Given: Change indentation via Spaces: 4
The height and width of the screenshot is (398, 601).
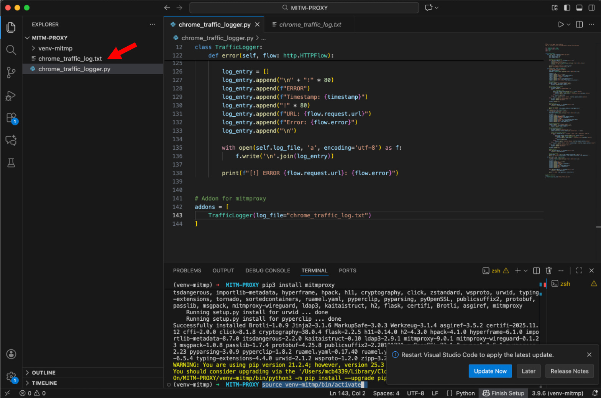Looking at the screenshot, I should point(386,393).
